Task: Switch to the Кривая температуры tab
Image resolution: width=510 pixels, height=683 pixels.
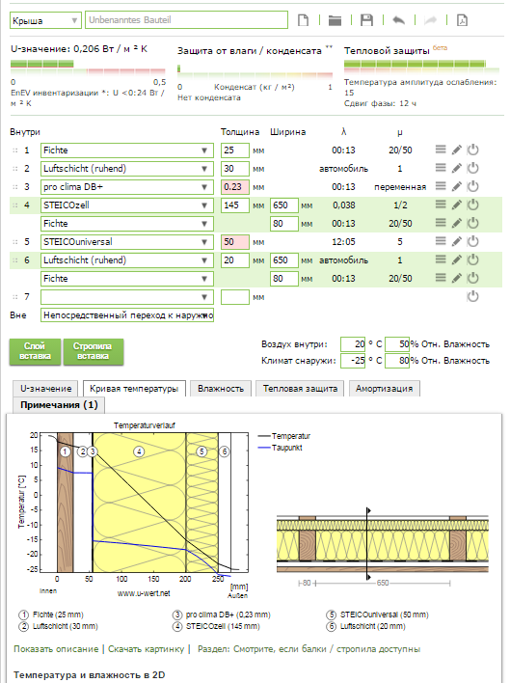Action: point(134,389)
